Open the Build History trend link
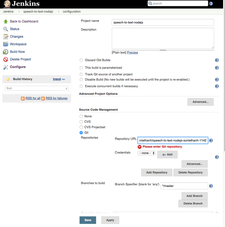Image resolution: width=225 pixels, height=227 pixels. [57, 79]
